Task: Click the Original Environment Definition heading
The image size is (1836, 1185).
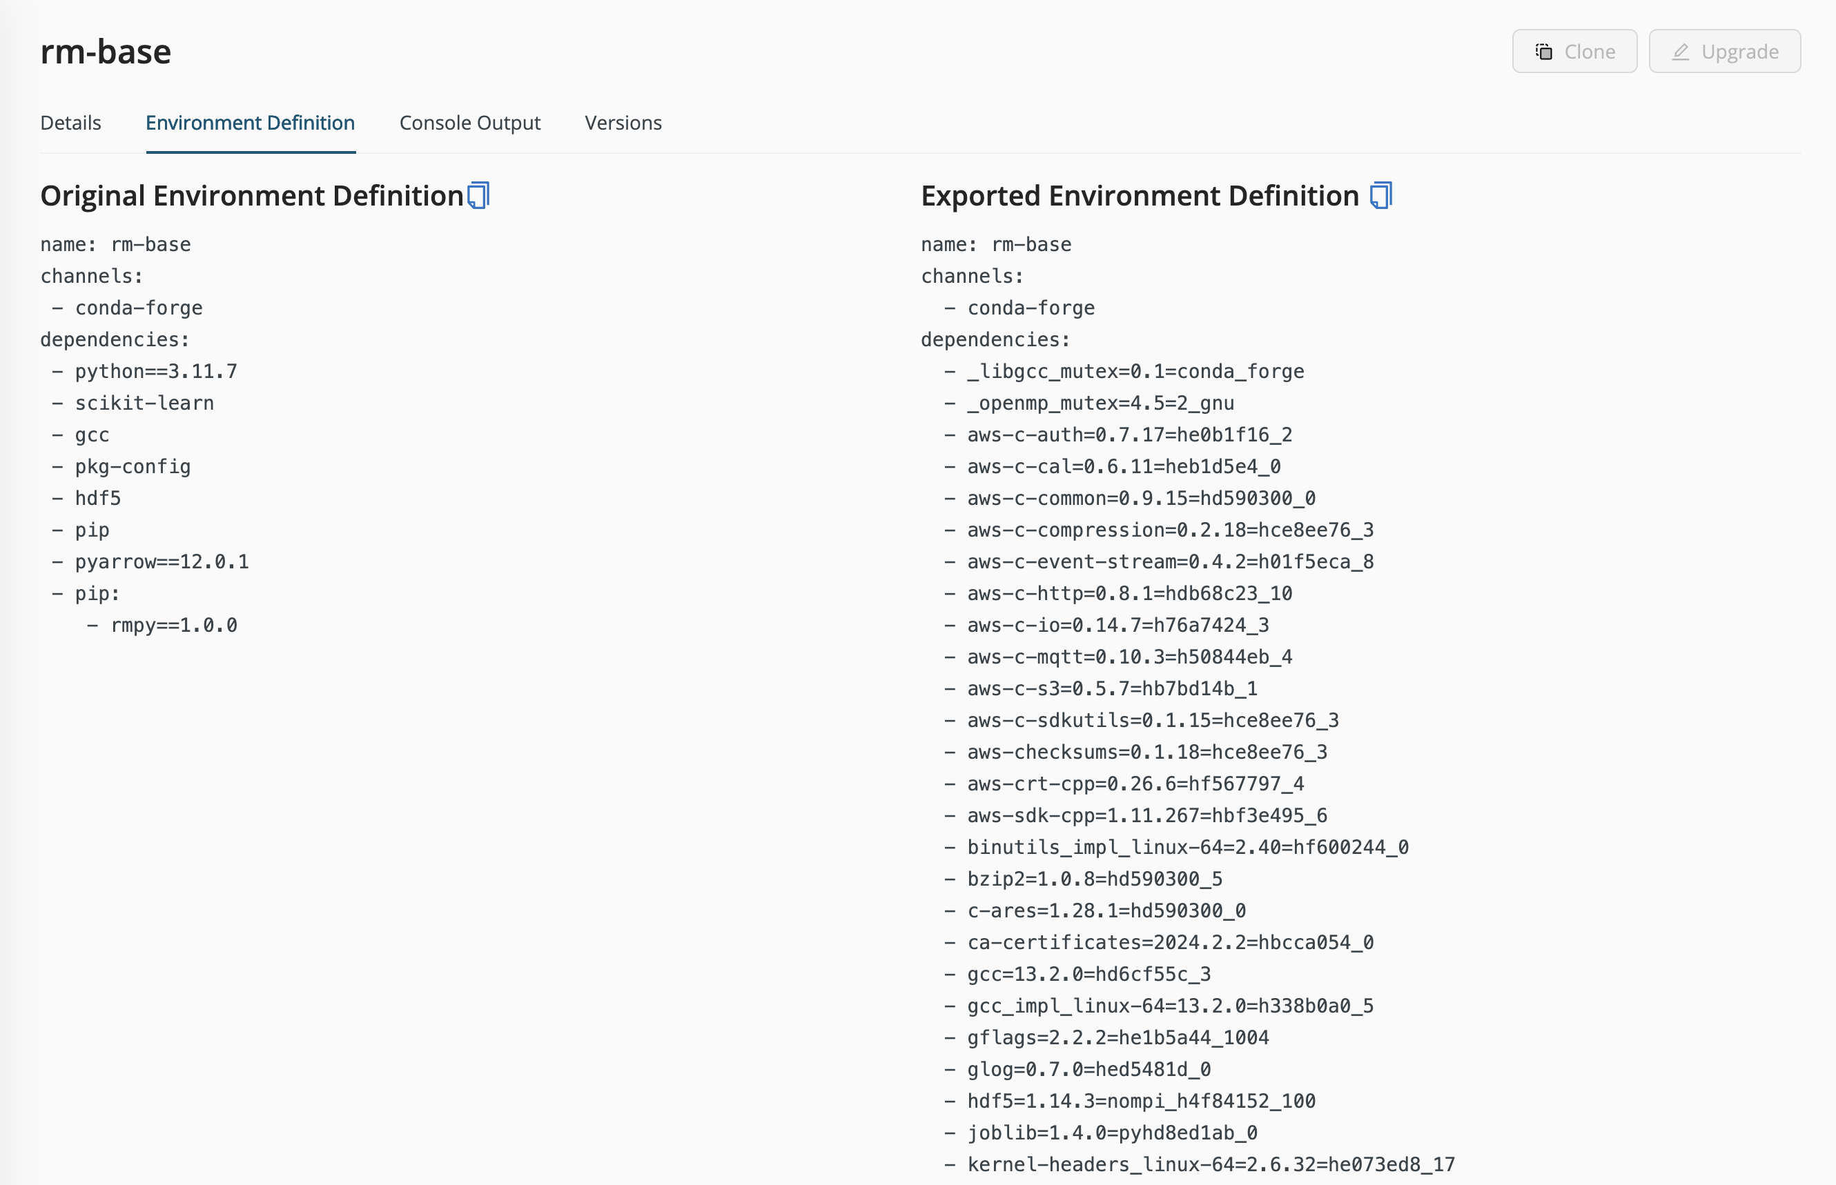Action: (x=252, y=195)
